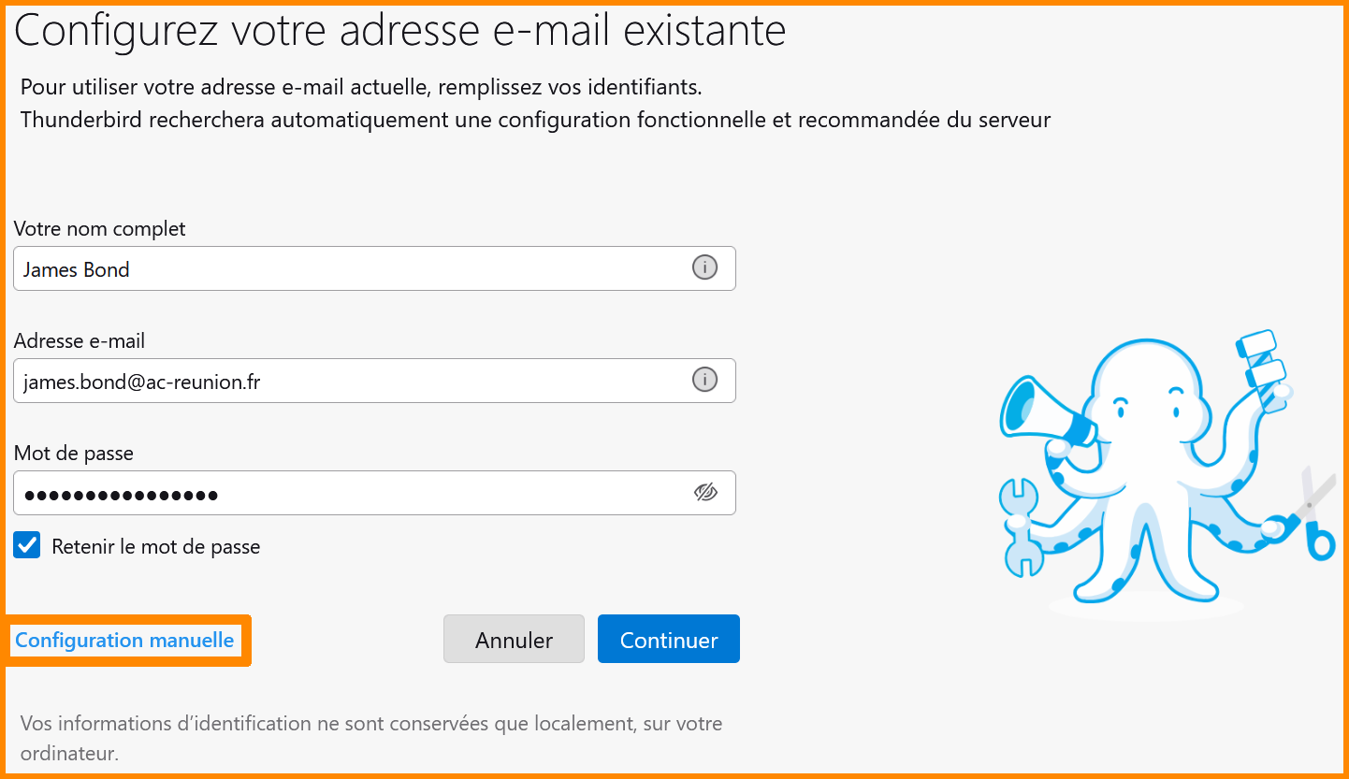This screenshot has height=779, width=1349.
Task: Click the 'Retenir le mot de passe' label text
Action: (155, 547)
